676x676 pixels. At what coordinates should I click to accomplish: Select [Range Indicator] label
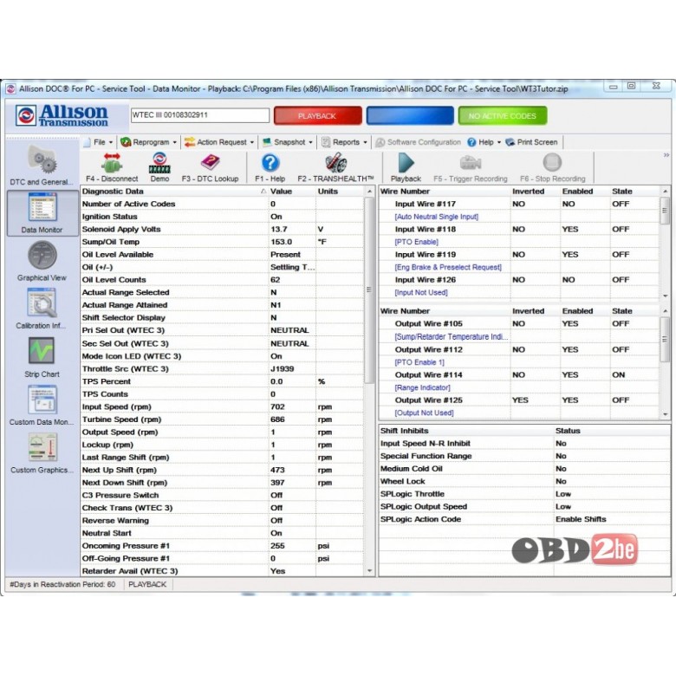pyautogui.click(x=422, y=387)
